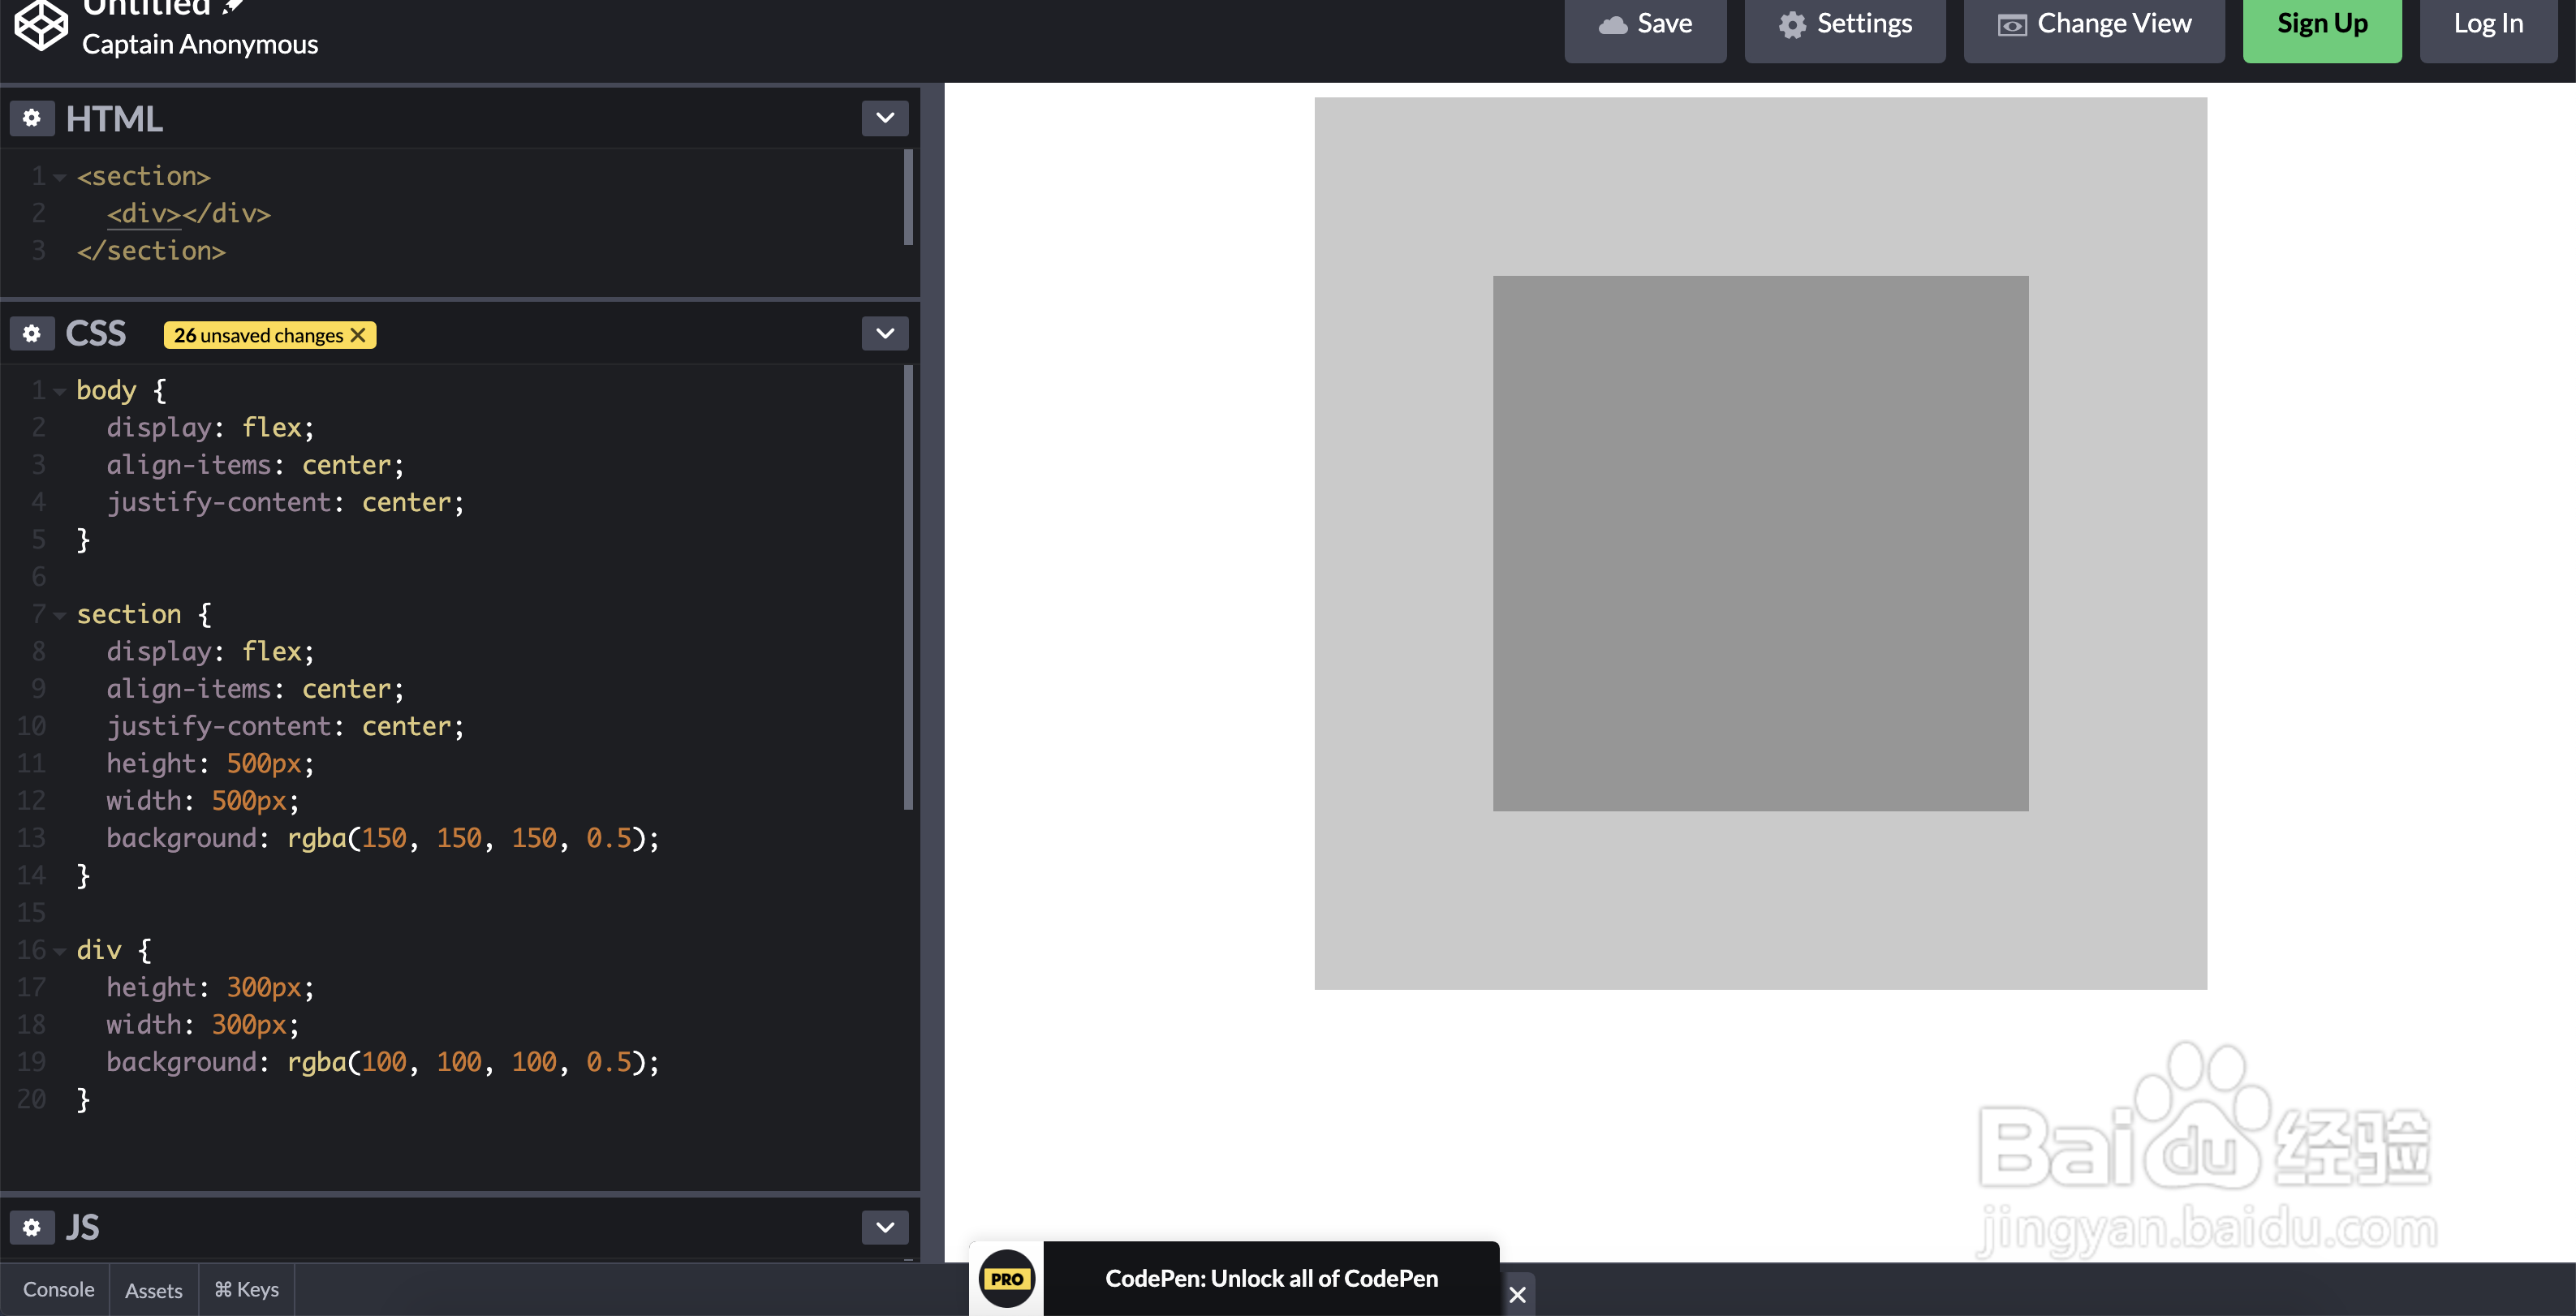Expand the HTML panel dropdown chevron
The height and width of the screenshot is (1316, 2576).
885,118
